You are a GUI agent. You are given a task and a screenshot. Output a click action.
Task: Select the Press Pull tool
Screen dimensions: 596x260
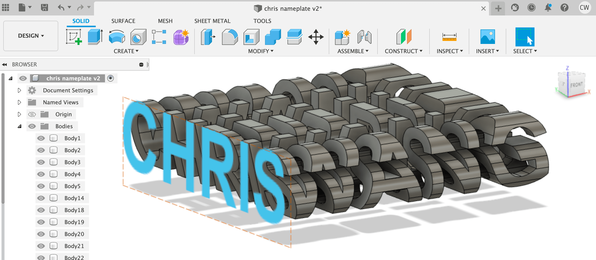208,37
